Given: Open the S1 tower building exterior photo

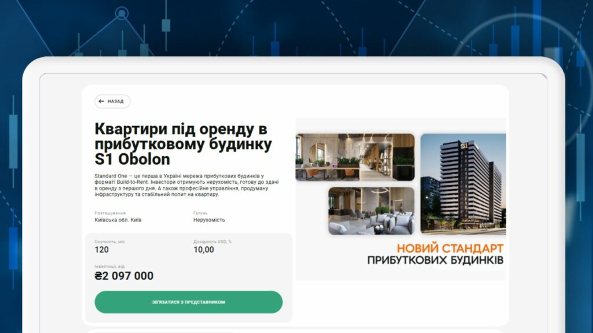Looking at the screenshot, I should (x=463, y=184).
